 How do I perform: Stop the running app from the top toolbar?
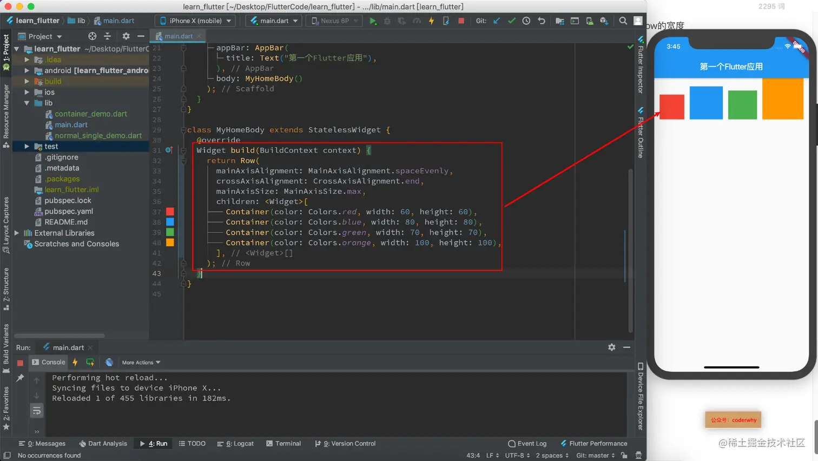(461, 21)
